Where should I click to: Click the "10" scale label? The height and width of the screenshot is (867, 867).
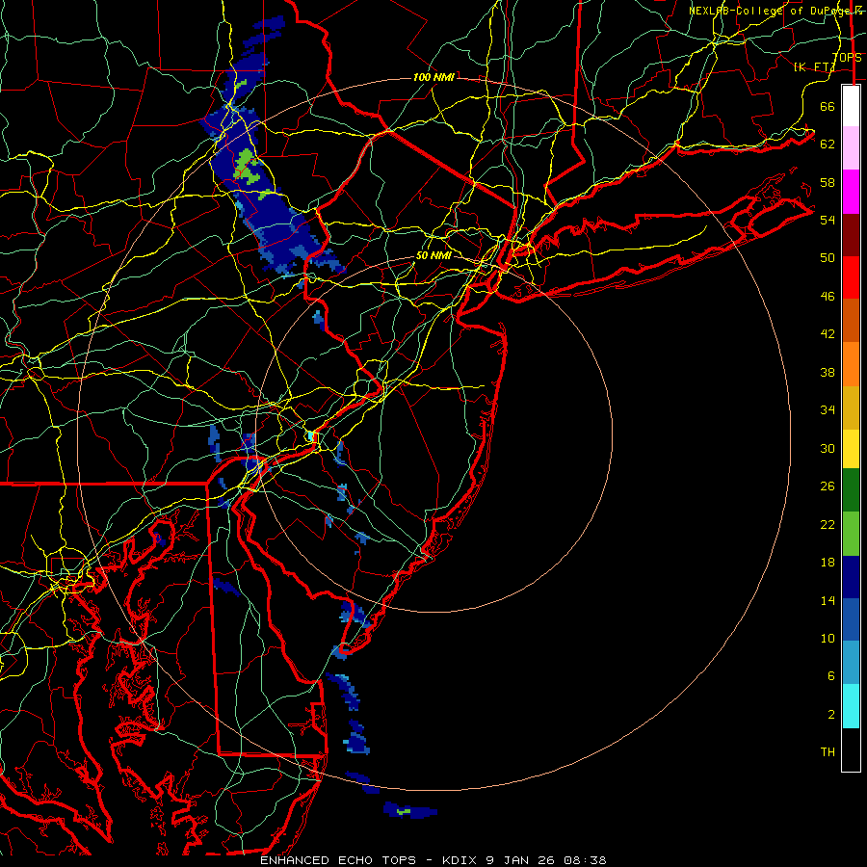coord(828,638)
